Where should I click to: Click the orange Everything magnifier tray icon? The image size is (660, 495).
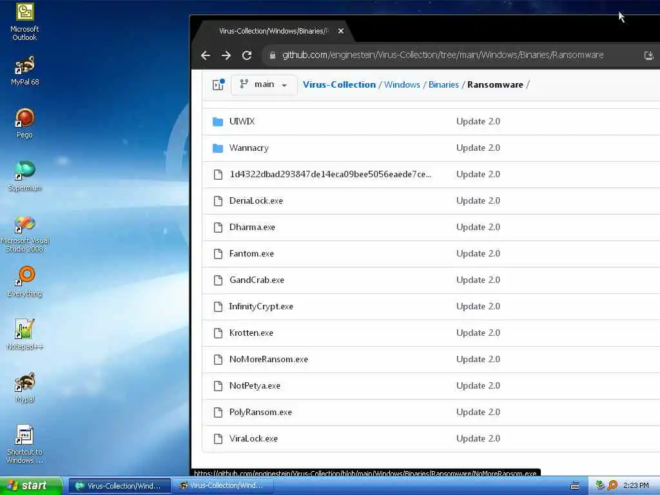pos(612,485)
